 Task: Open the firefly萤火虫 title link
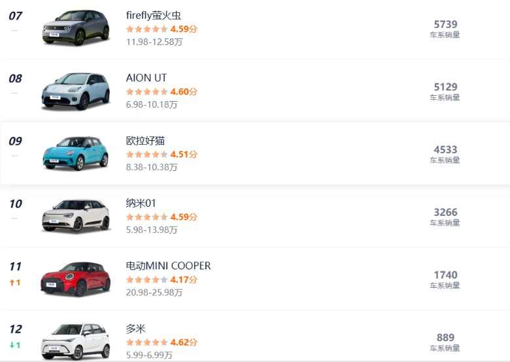point(153,15)
